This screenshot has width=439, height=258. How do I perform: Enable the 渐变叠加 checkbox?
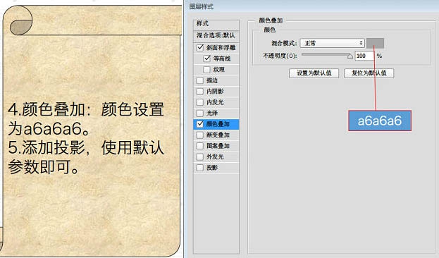click(x=200, y=135)
